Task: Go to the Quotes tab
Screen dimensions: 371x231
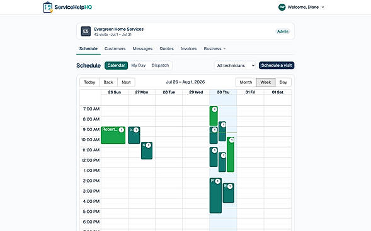Action: tap(166, 48)
